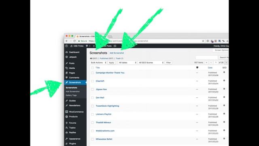
Task: Open Add Screenshot submenu item in sidebar
Action: pos(73,92)
